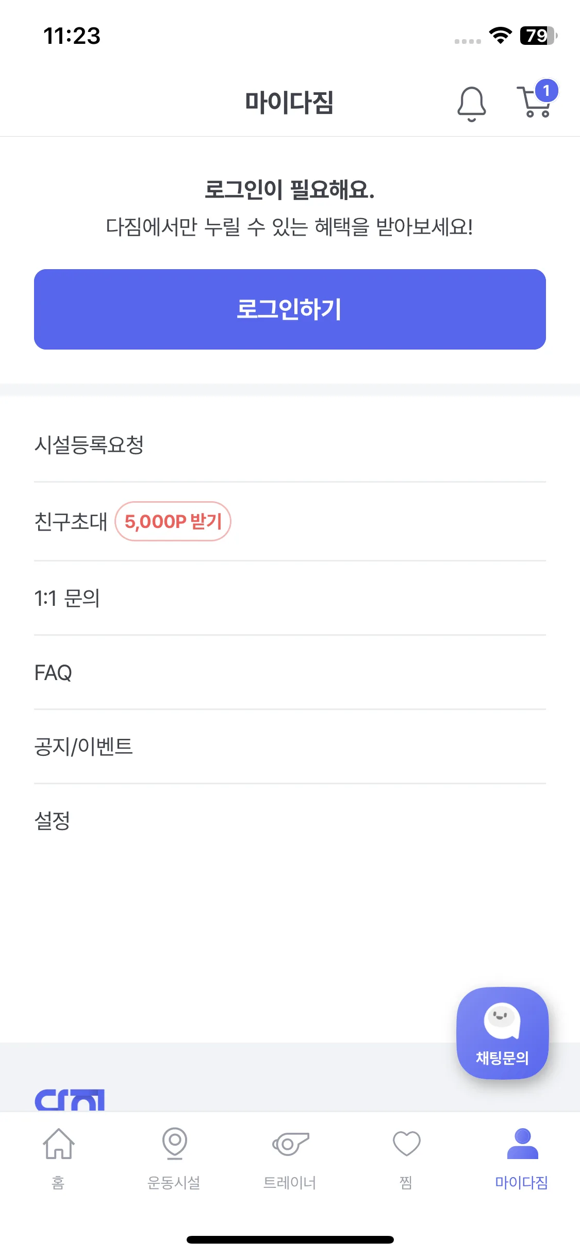Tap the 5,000P 받기 badge
Screen dimensions: 580x1256
tap(173, 521)
